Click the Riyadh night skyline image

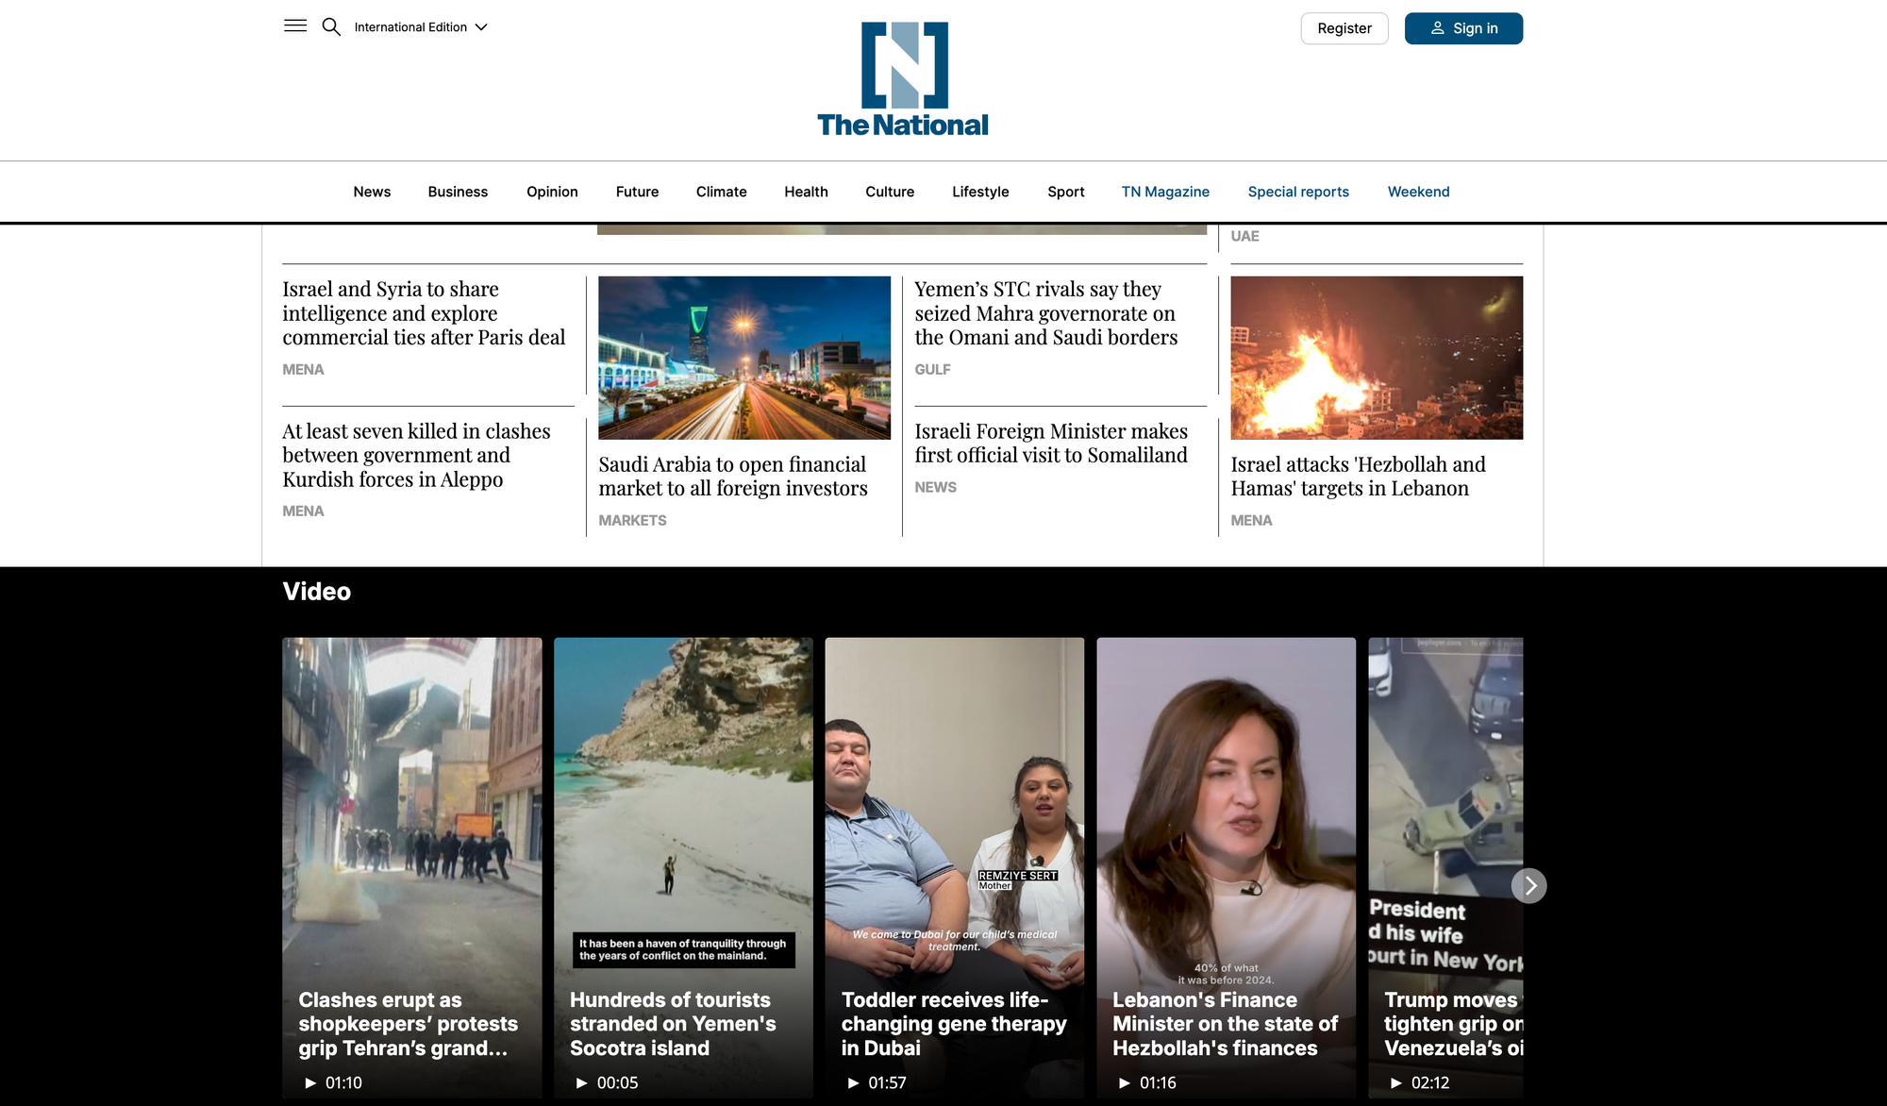(x=744, y=358)
